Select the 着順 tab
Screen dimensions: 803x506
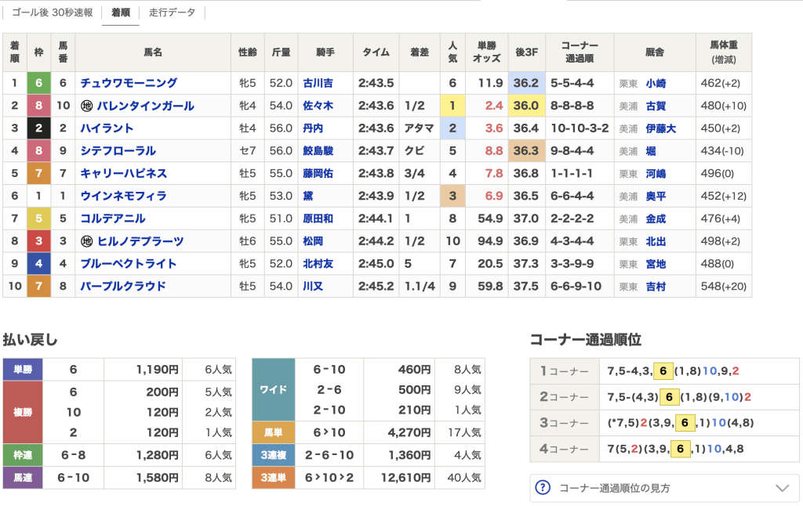pos(121,13)
